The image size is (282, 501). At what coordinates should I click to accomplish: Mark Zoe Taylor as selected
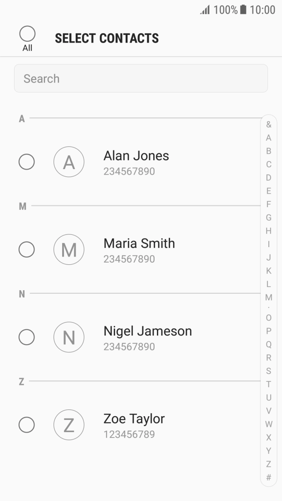pyautogui.click(x=27, y=425)
